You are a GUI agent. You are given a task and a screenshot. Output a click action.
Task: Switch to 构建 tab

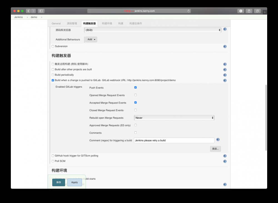[x=121, y=24]
